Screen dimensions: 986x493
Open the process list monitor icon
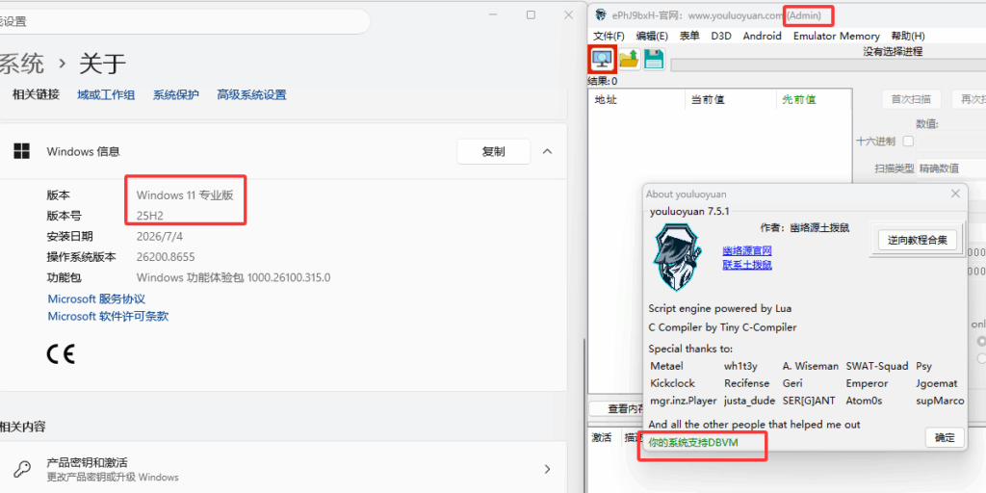602,60
